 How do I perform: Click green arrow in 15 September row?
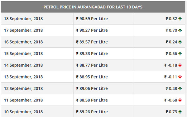pos(180,54)
